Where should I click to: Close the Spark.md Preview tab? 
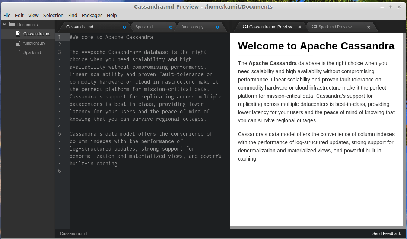pyautogui.click(x=368, y=27)
